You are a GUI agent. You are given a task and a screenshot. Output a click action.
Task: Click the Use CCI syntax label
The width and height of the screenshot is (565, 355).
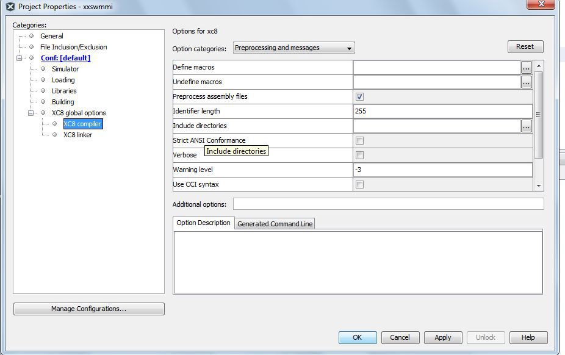point(196,184)
